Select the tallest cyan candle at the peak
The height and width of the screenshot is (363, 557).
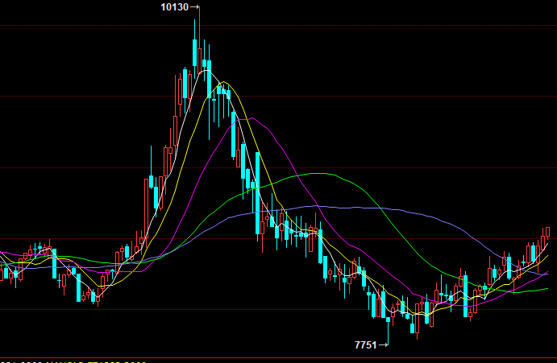pyautogui.click(x=195, y=52)
